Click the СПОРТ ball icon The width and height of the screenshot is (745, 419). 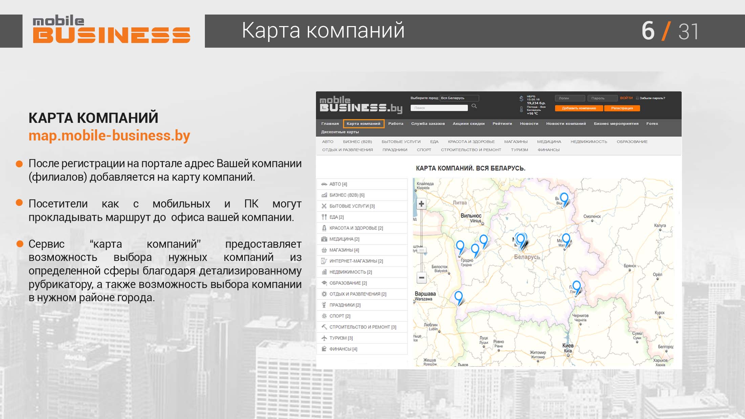[324, 316]
